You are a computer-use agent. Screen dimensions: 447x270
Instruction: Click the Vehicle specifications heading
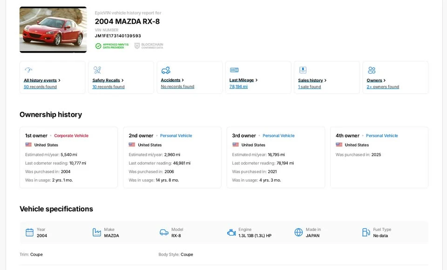click(x=56, y=209)
